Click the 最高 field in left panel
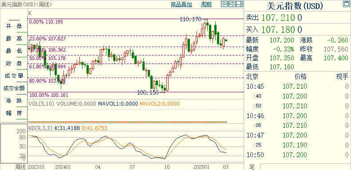 tap(14, 39)
